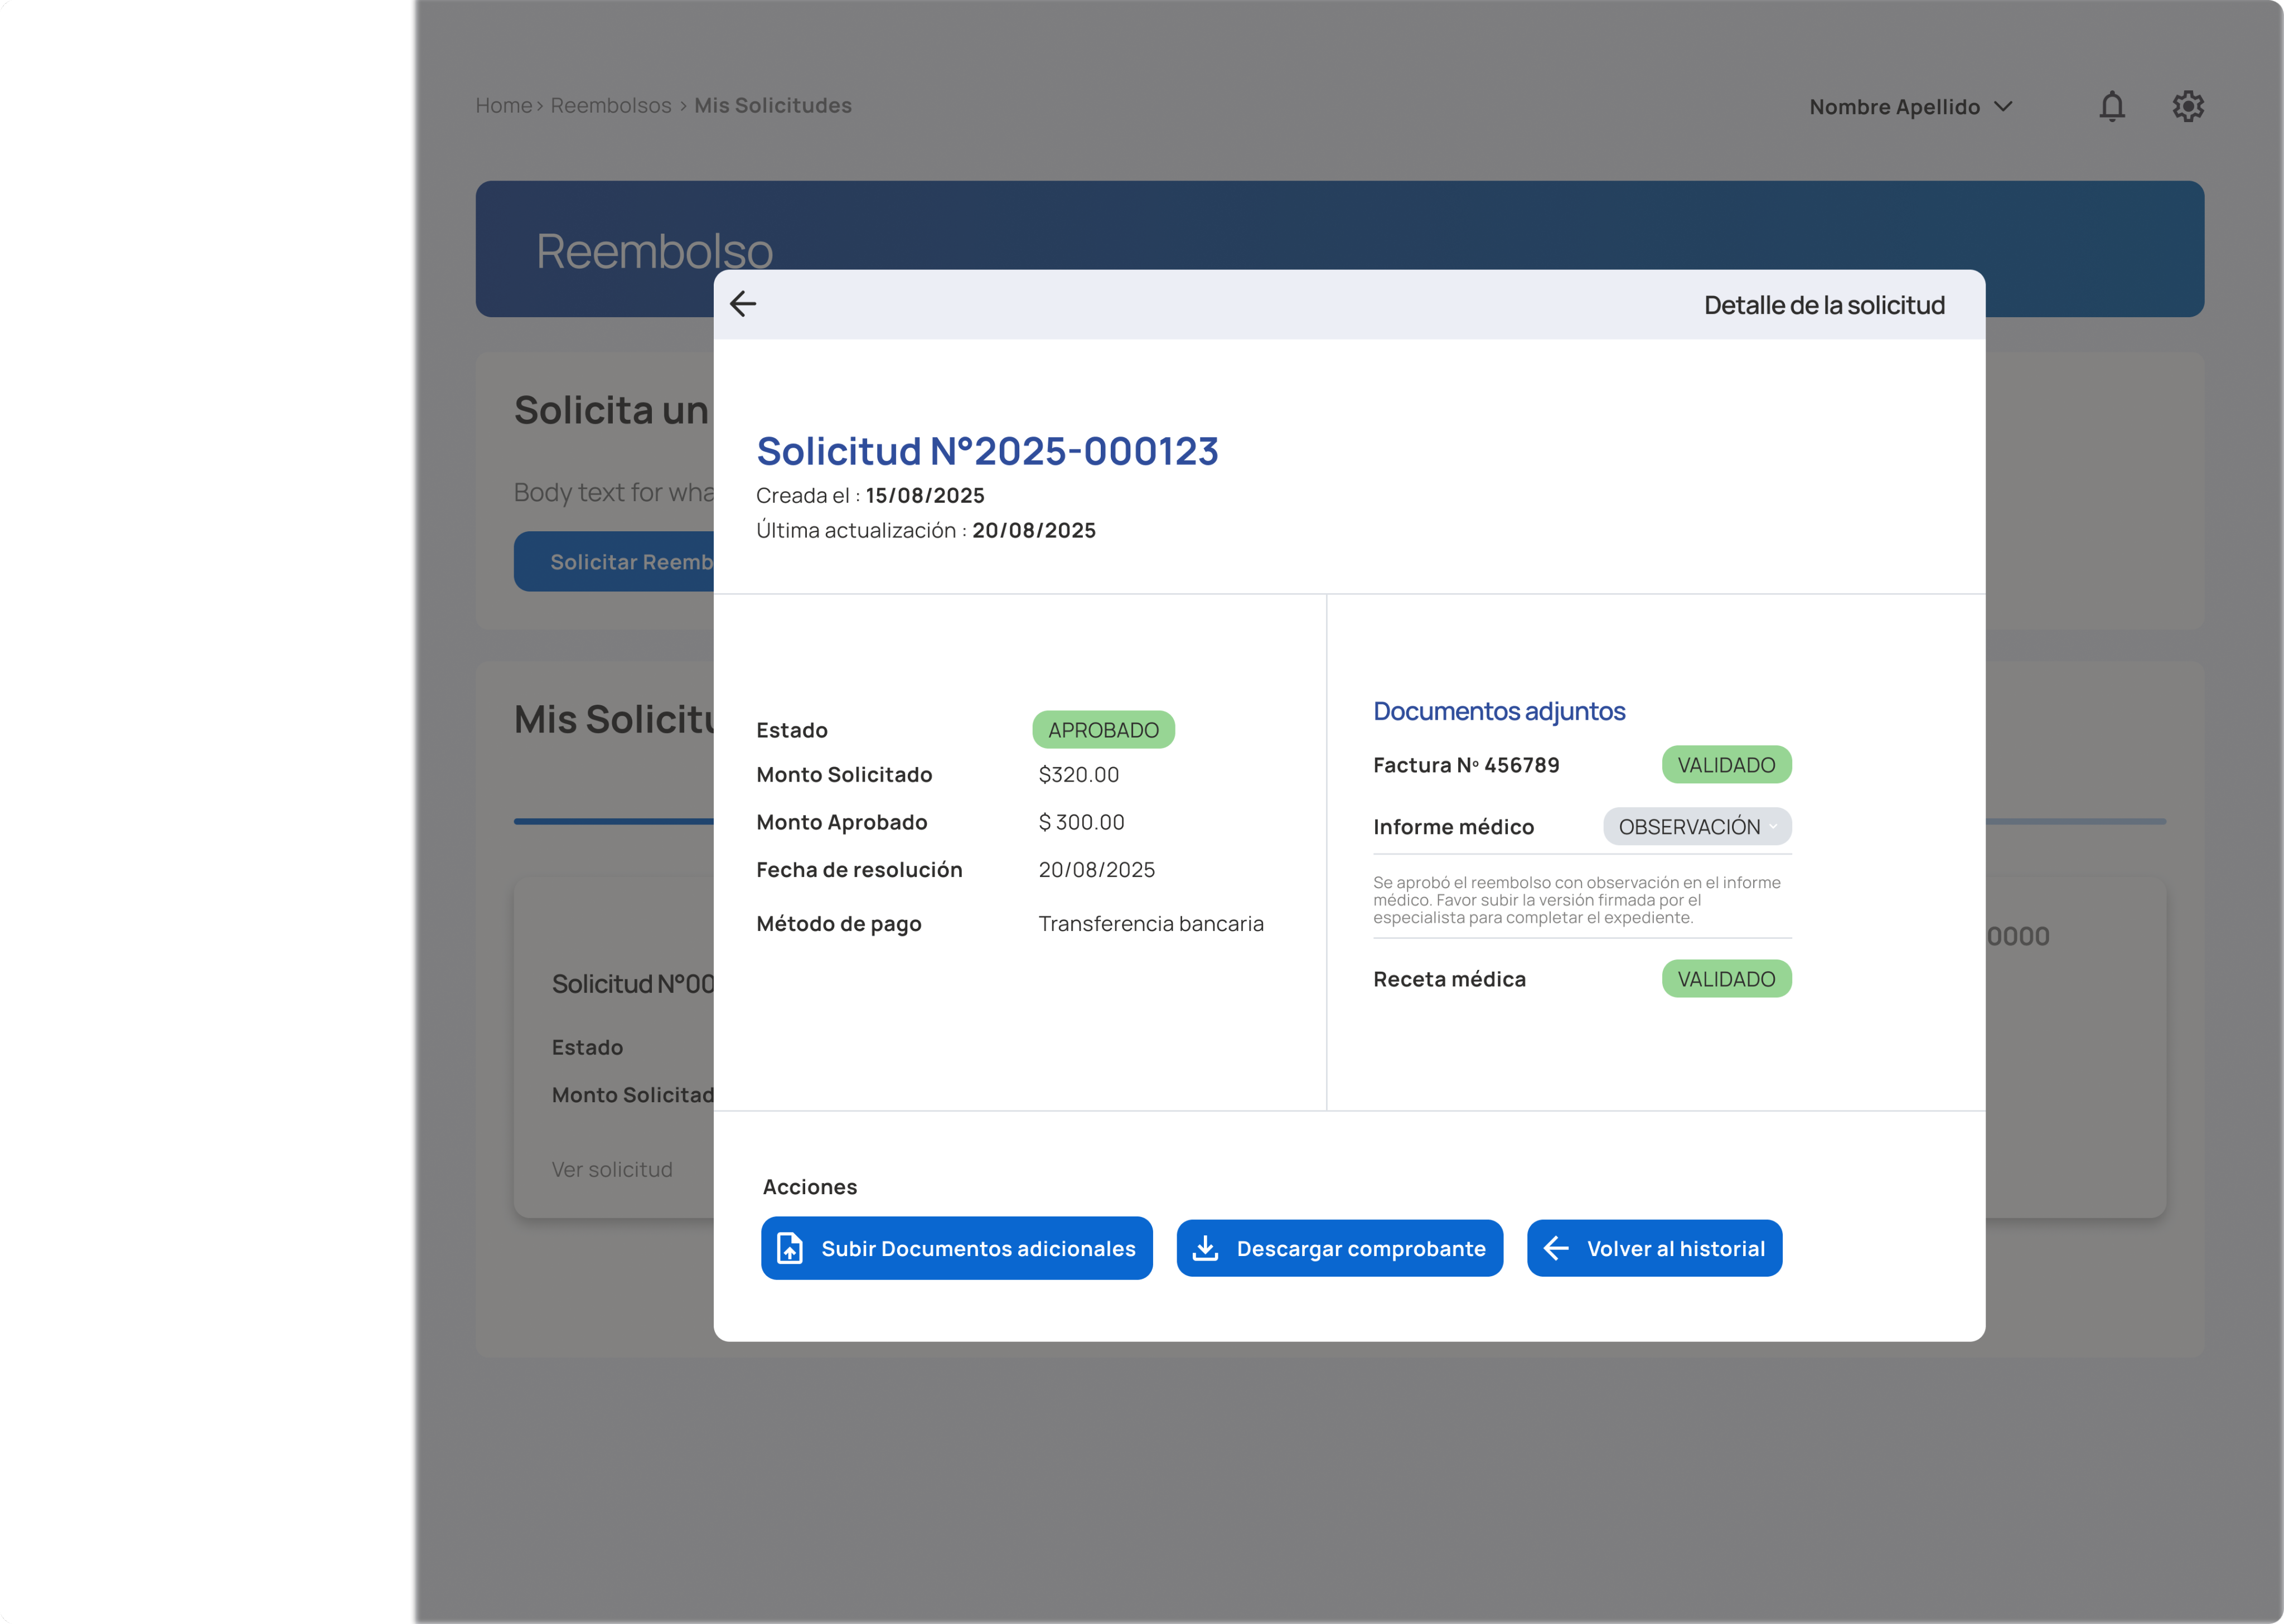This screenshot has height=1624, width=2284.
Task: Go to Home breadcrumb
Action: pyautogui.click(x=503, y=106)
